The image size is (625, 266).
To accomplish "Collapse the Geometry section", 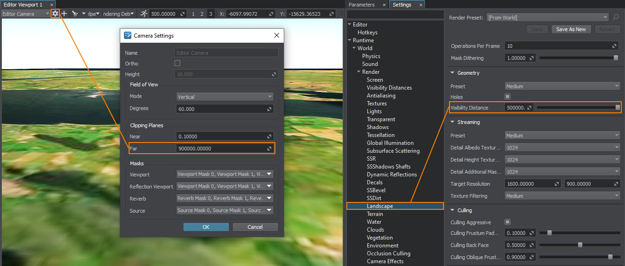I will (x=452, y=73).
